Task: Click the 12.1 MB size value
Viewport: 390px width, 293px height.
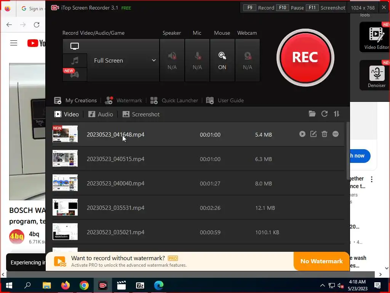Action: tap(265, 208)
